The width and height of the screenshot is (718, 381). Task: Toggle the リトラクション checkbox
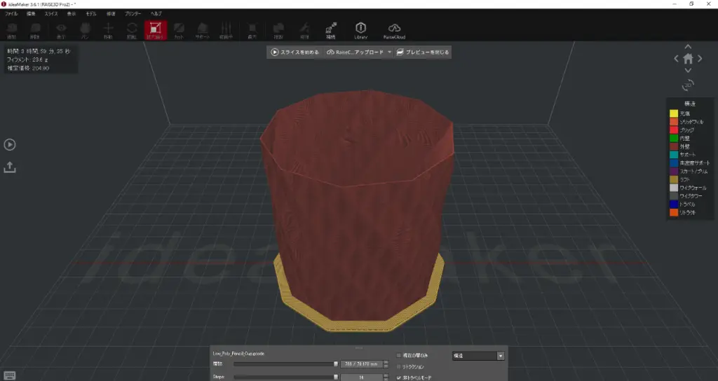click(x=400, y=367)
